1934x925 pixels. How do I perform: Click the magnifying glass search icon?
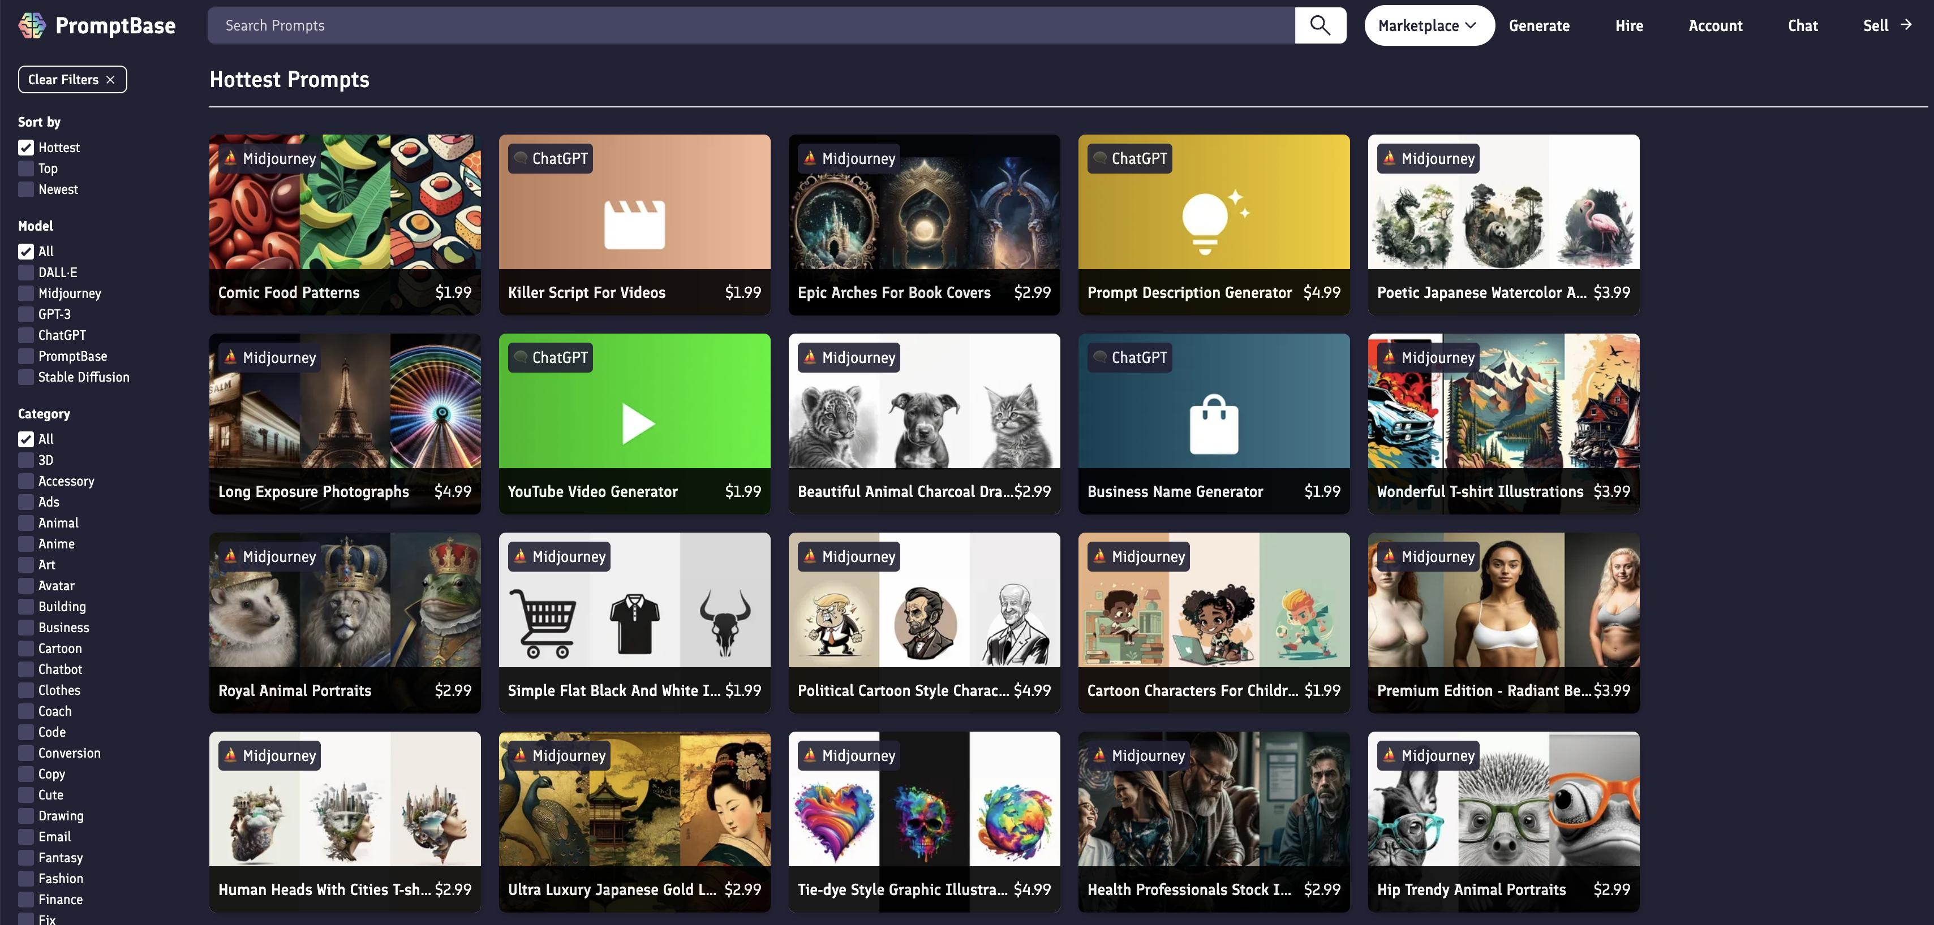coord(1320,25)
